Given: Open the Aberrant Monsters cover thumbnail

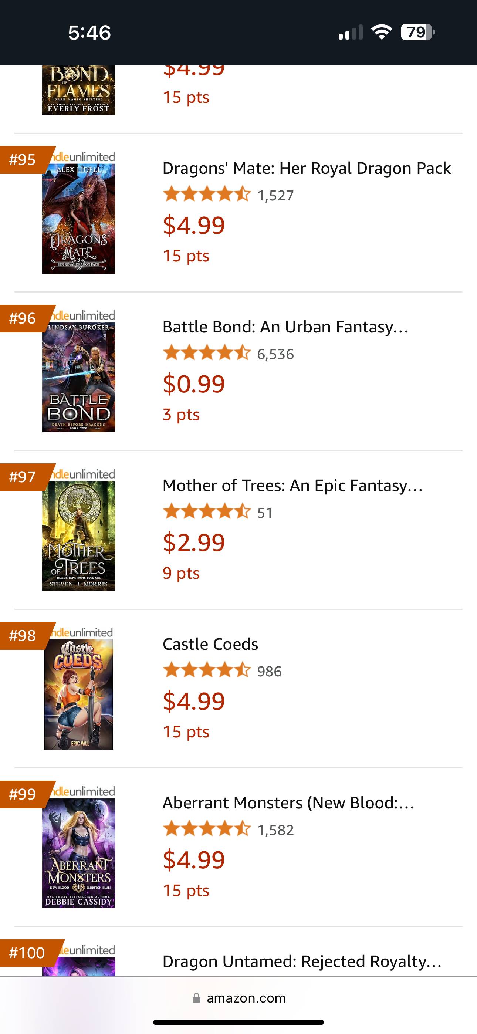Looking at the screenshot, I should 79,853.
